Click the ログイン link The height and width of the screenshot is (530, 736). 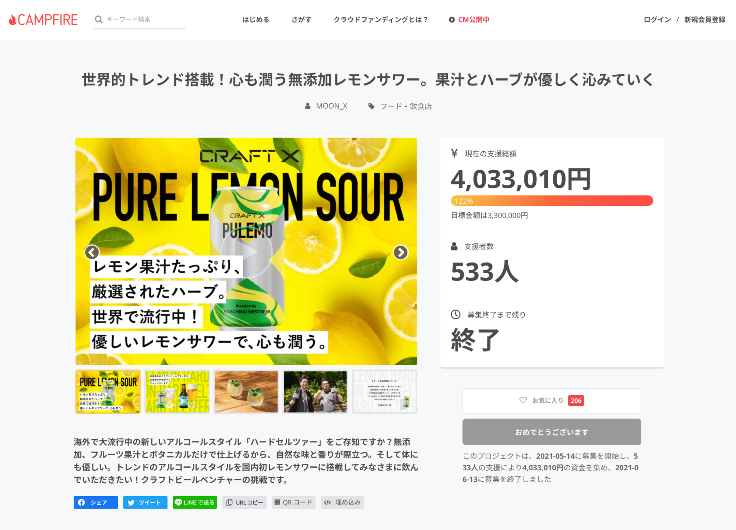(x=657, y=20)
